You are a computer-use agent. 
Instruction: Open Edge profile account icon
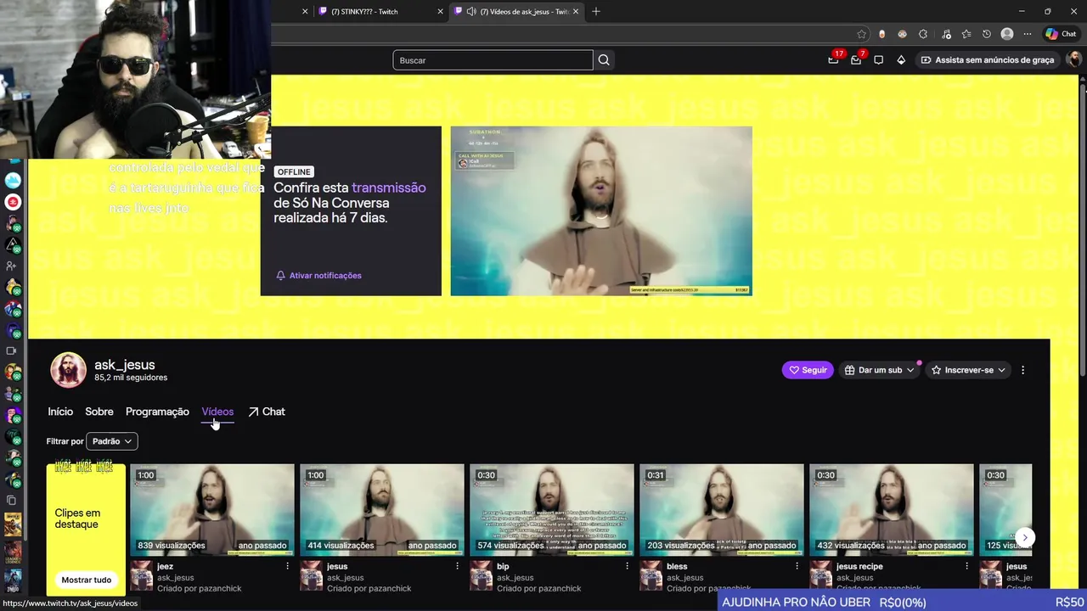click(1007, 34)
